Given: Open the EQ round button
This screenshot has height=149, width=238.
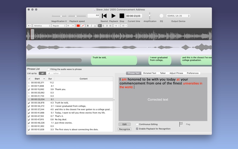Looking at the screenshot, I should [x=161, y=16].
